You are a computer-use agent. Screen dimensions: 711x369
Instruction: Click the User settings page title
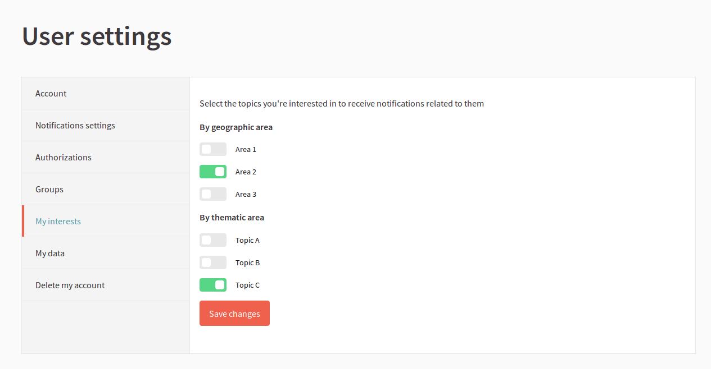[96, 36]
